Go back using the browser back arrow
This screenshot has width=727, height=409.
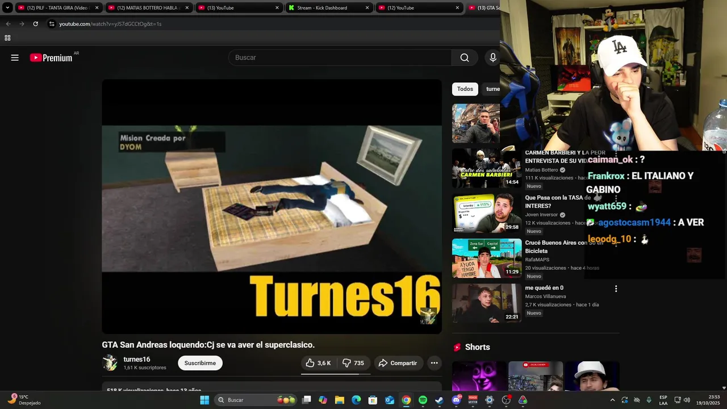(8, 24)
